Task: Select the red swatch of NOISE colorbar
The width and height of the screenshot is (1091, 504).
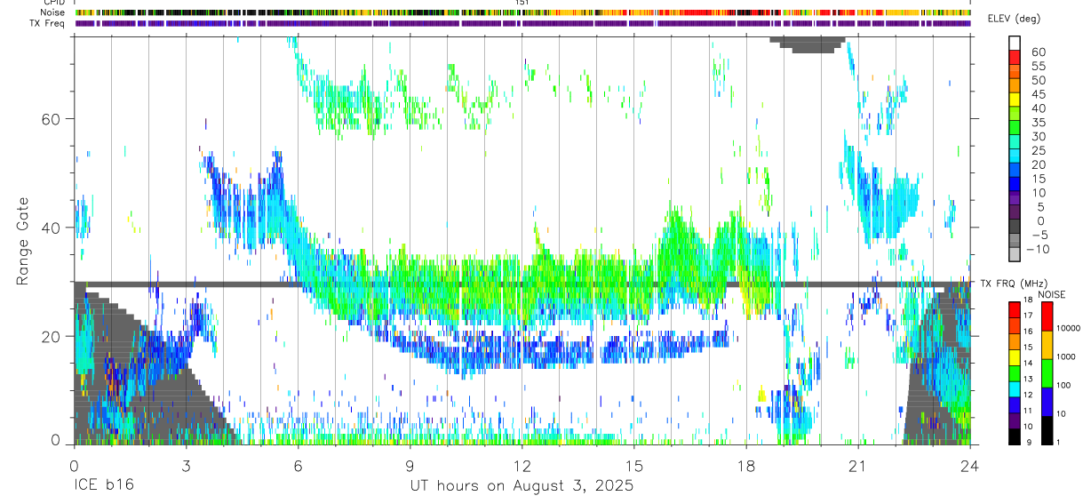Action: coord(1046,316)
